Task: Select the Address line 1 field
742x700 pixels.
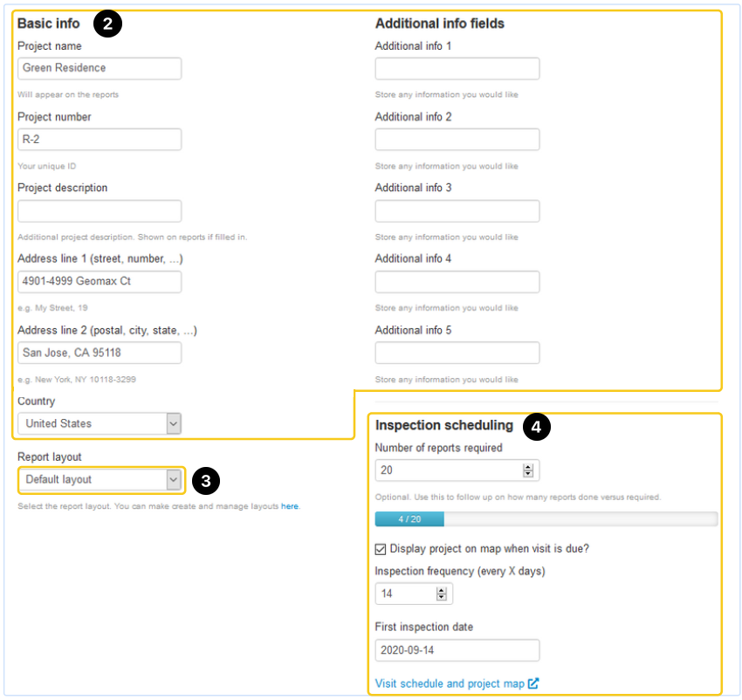Action: click(x=100, y=282)
